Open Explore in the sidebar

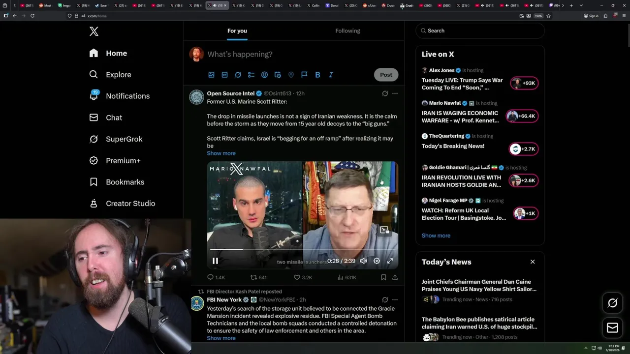click(x=110, y=75)
